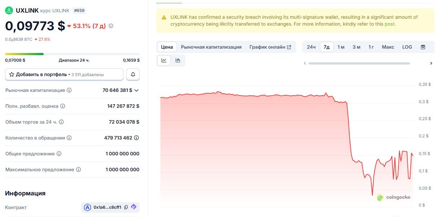Click info icon beside 479 713 462 value

[x=136, y=138]
